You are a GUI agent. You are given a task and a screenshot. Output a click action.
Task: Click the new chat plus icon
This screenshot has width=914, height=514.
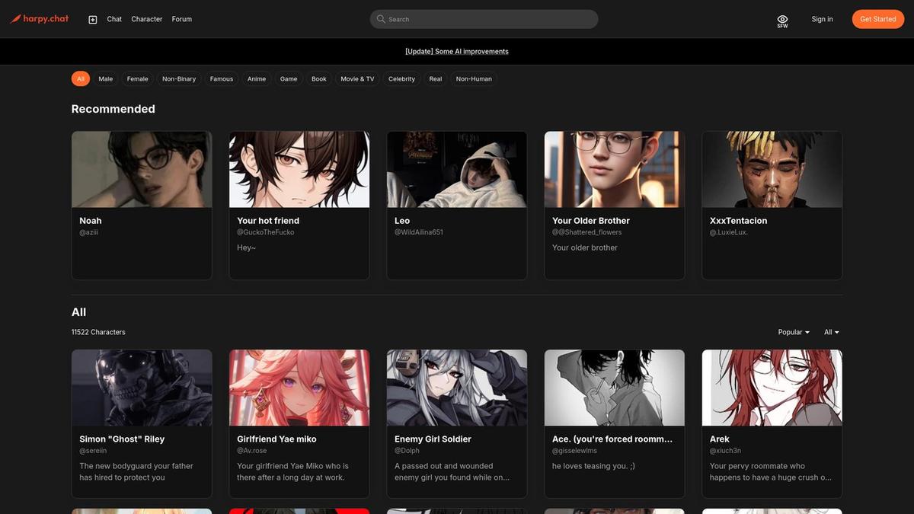(93, 19)
